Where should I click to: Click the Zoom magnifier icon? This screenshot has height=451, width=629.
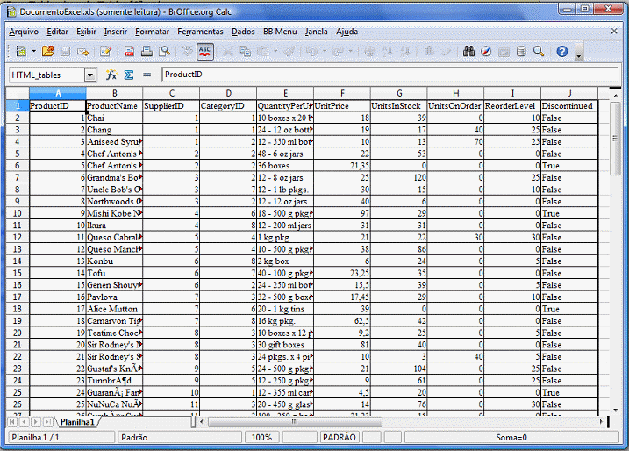[539, 52]
